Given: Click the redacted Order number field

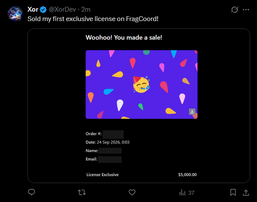Looking at the screenshot, I should [x=113, y=135].
